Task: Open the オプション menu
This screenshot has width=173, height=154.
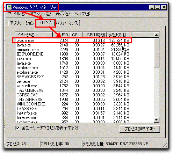Action: tap(41, 14)
